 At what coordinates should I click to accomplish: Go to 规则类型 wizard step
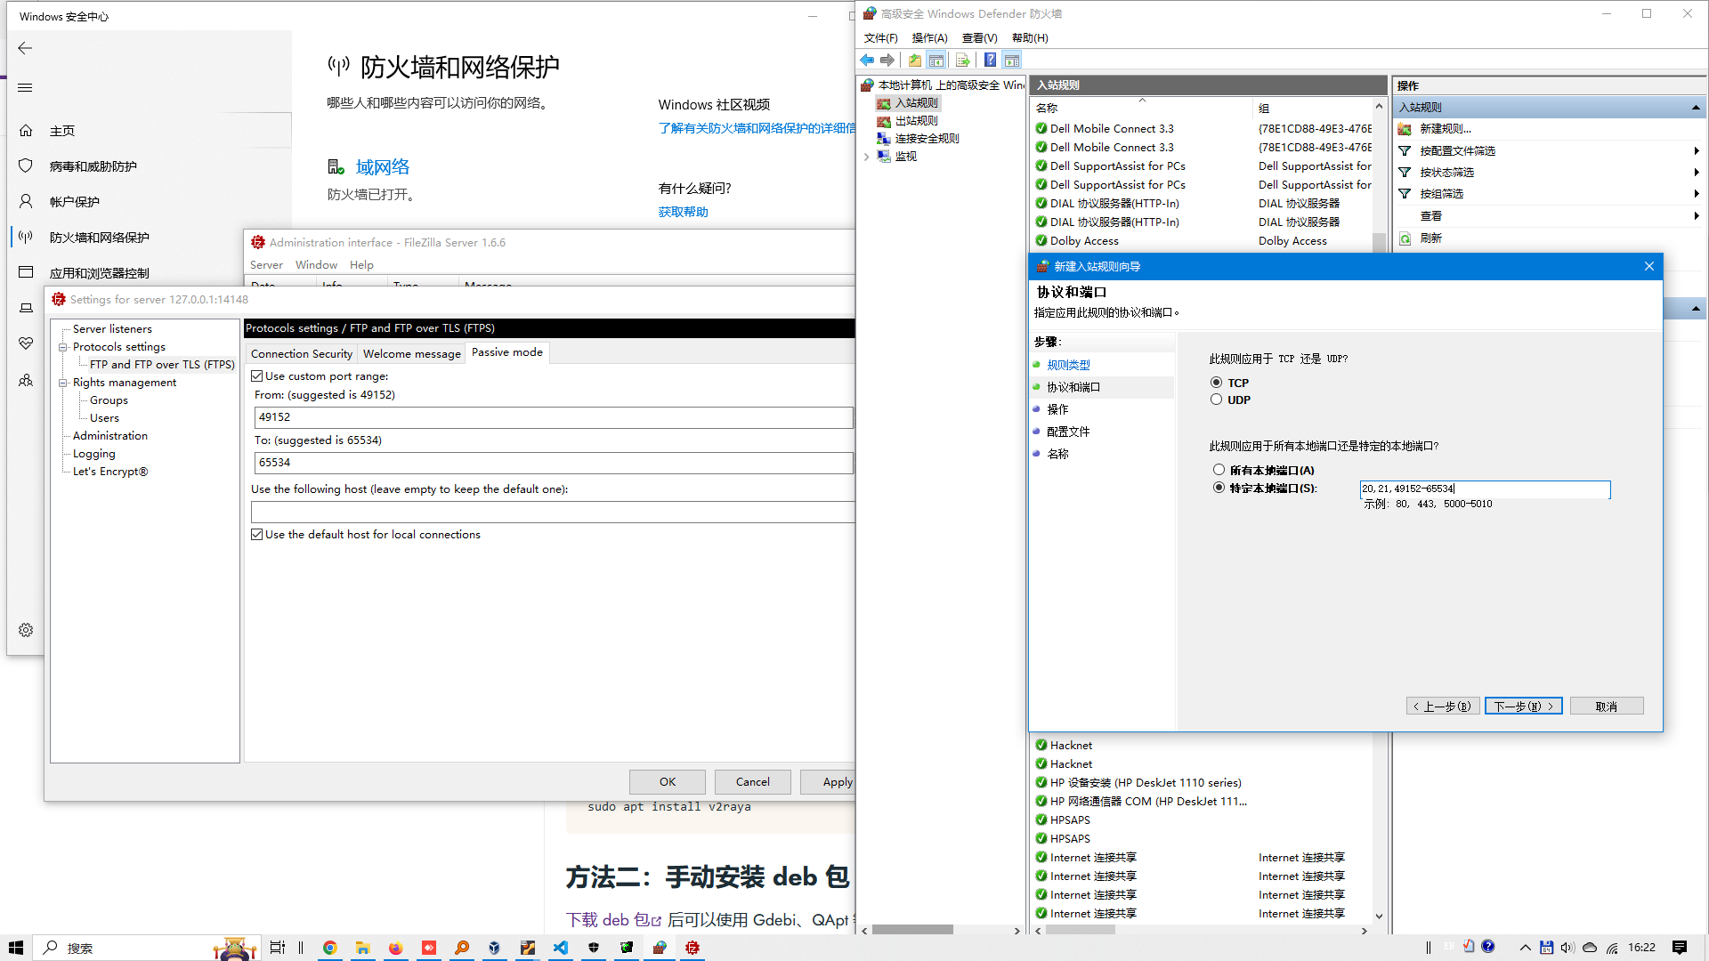pyautogui.click(x=1068, y=365)
